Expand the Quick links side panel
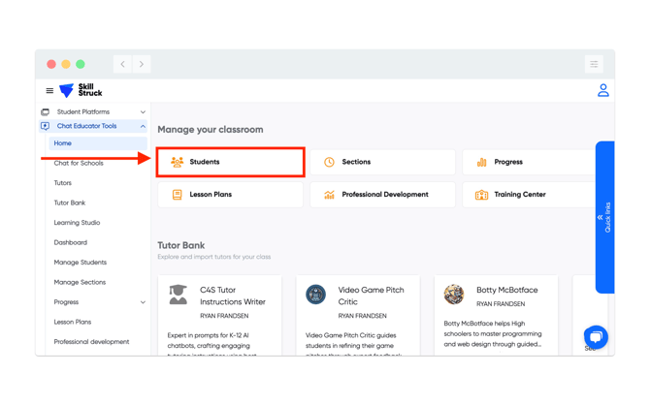Viewport: 650px width, 405px height. tap(604, 217)
